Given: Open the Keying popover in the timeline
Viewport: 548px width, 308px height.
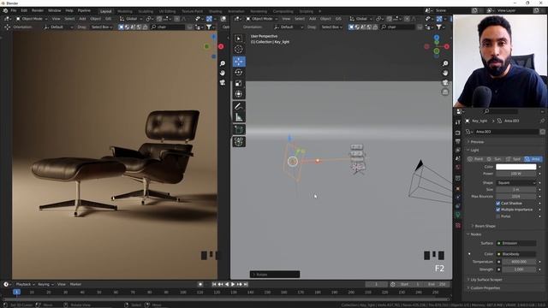Looking at the screenshot, I should tap(45, 284).
